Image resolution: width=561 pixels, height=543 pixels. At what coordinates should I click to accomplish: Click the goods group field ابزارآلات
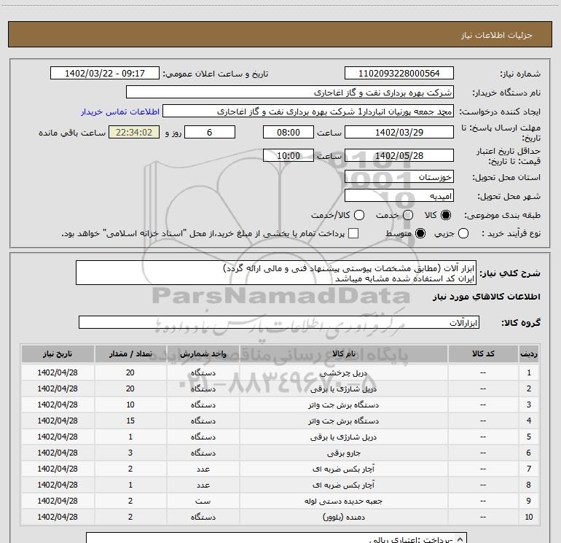click(x=279, y=322)
